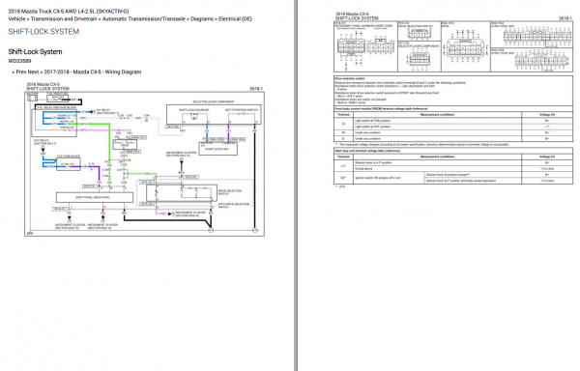Select the Shift-Lock System subheading
Screen dimensions: 580x371
[35, 52]
